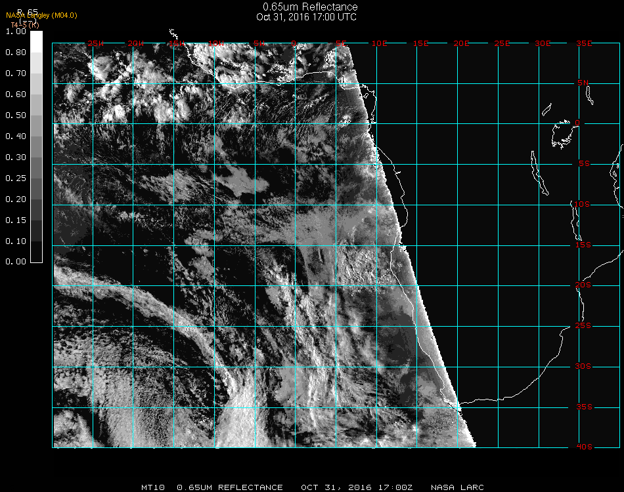Click the 0.50 tick label on colorbar

point(16,115)
